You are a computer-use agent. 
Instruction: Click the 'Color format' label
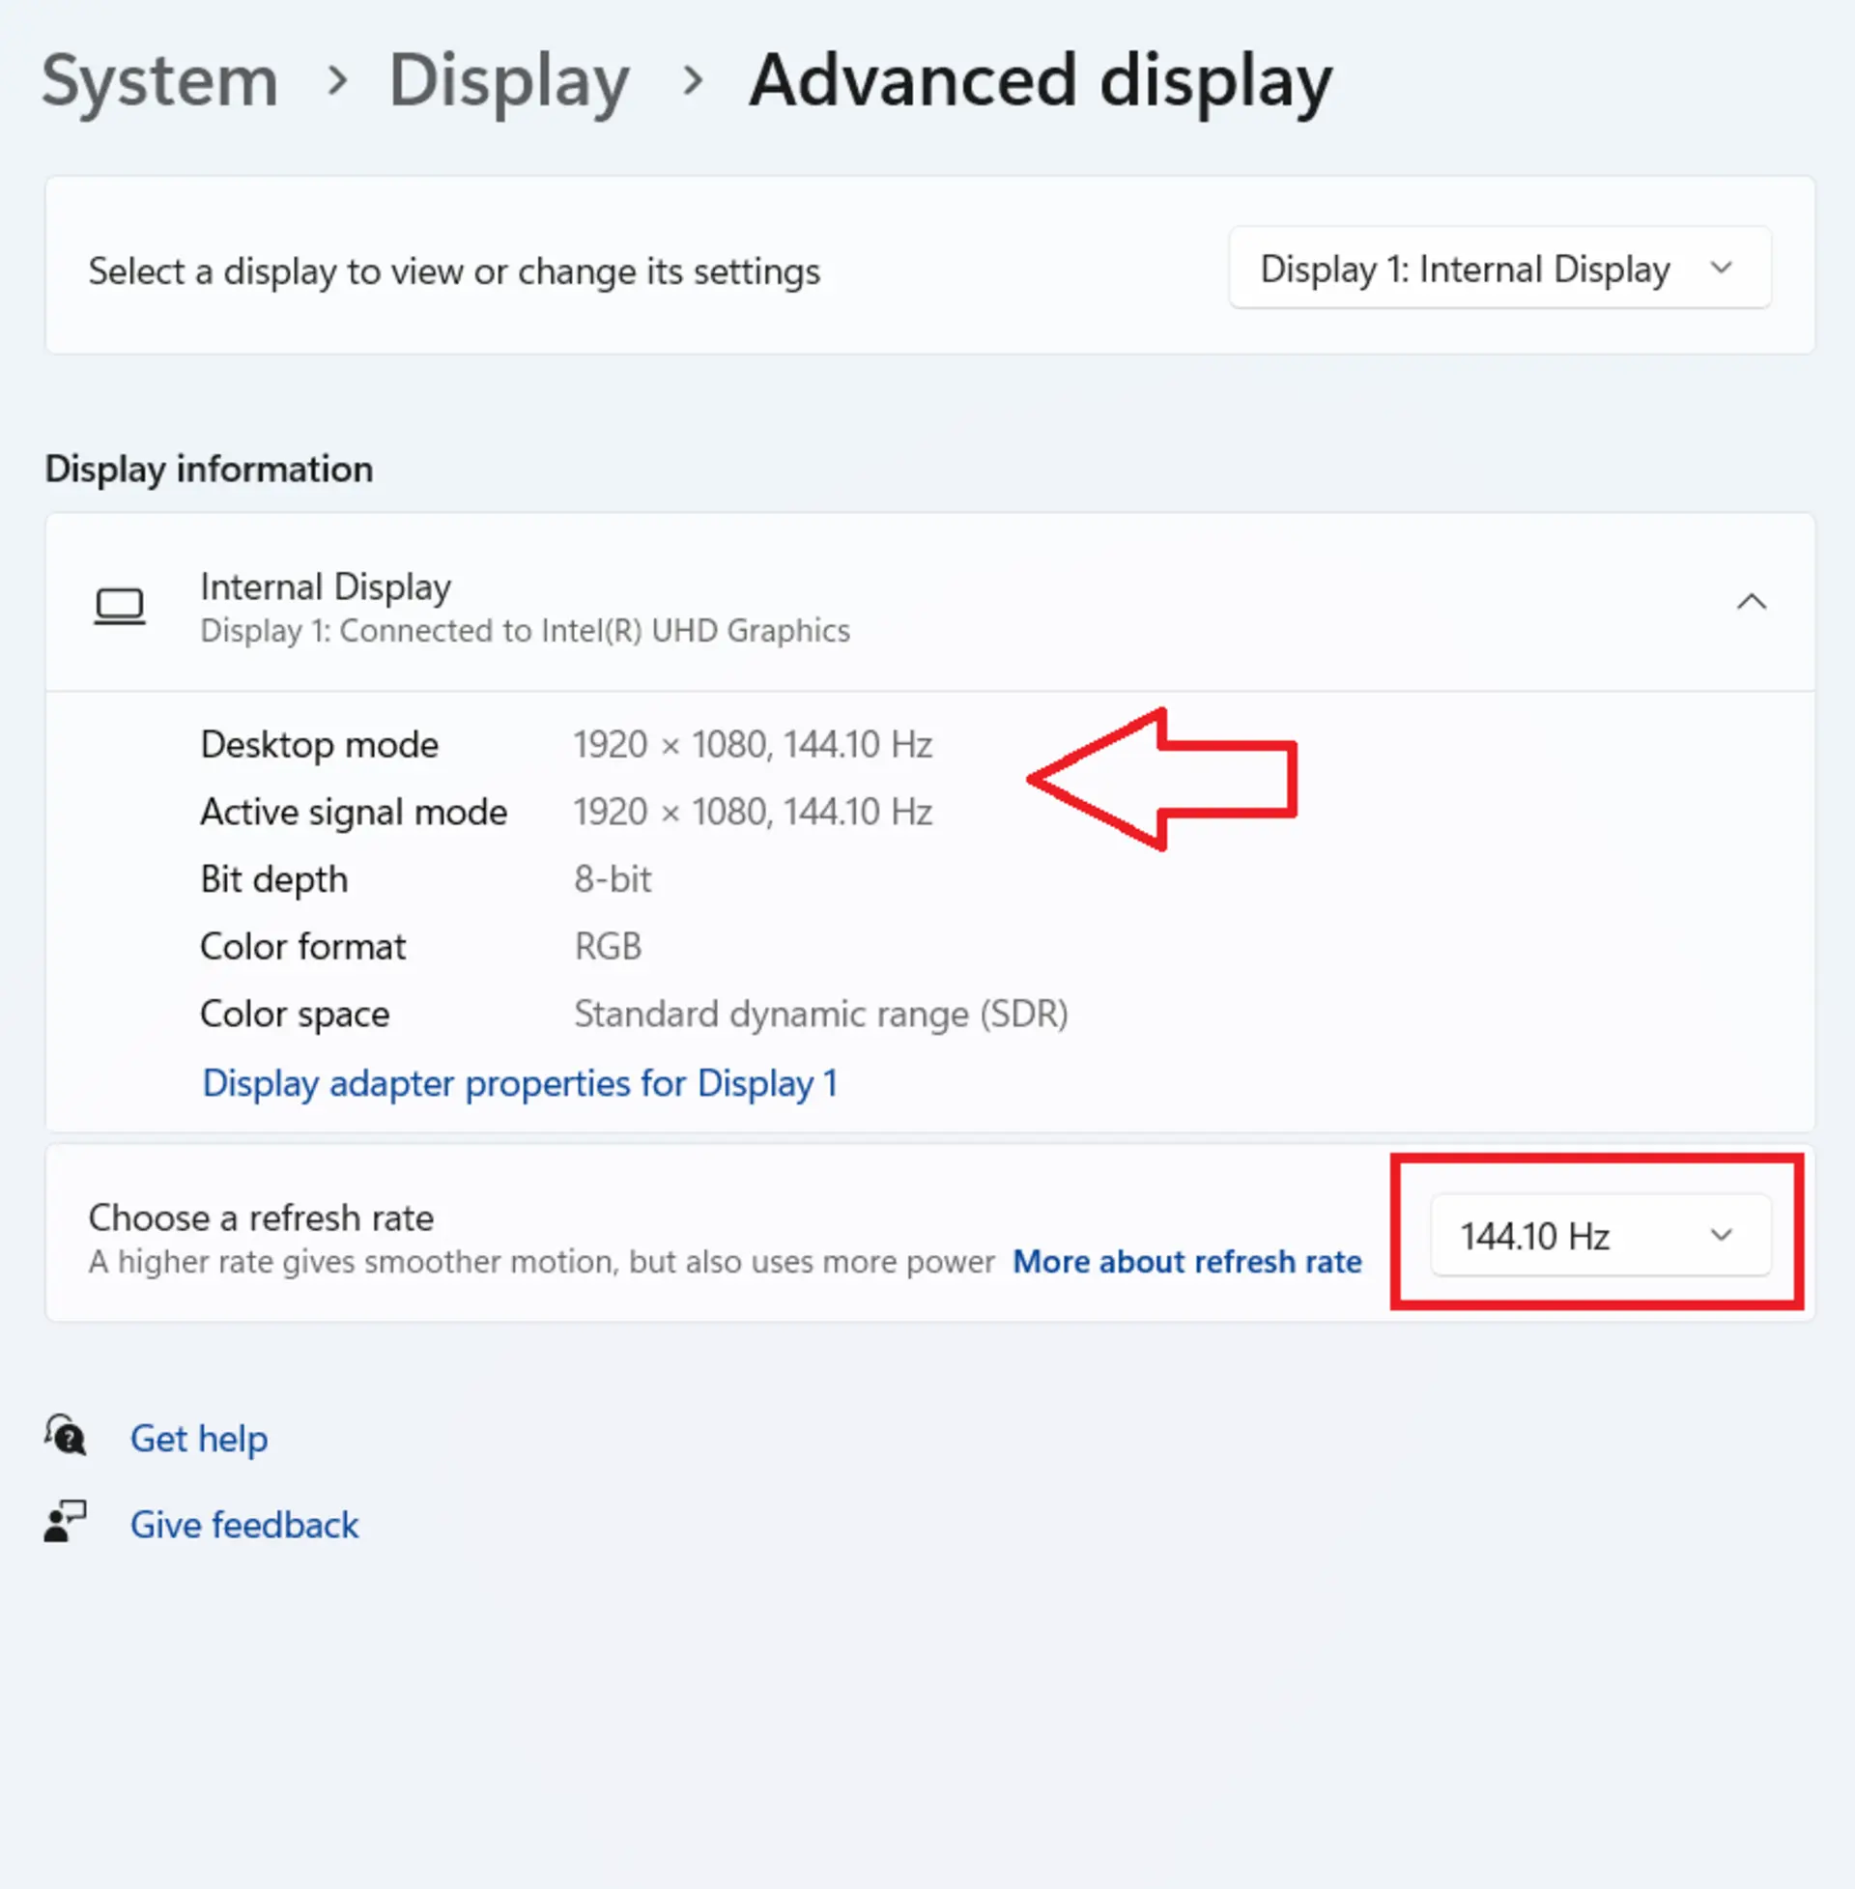coord(303,947)
